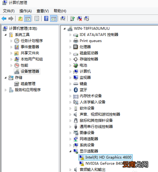Click the 磁盘管理 disk icon
This screenshot has width=158, height=172.
click(x=17, y=84)
